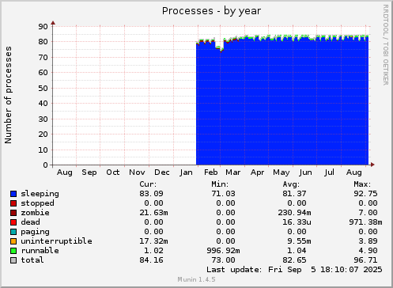Click the 'dead' legend label
393x288 pixels.
[x=30, y=222]
